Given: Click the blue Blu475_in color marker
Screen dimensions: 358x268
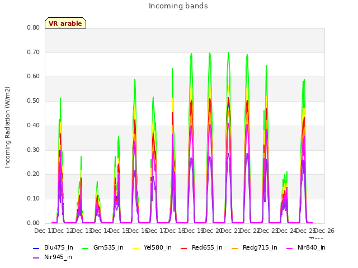Looking at the screenshot, I should (x=36, y=248).
